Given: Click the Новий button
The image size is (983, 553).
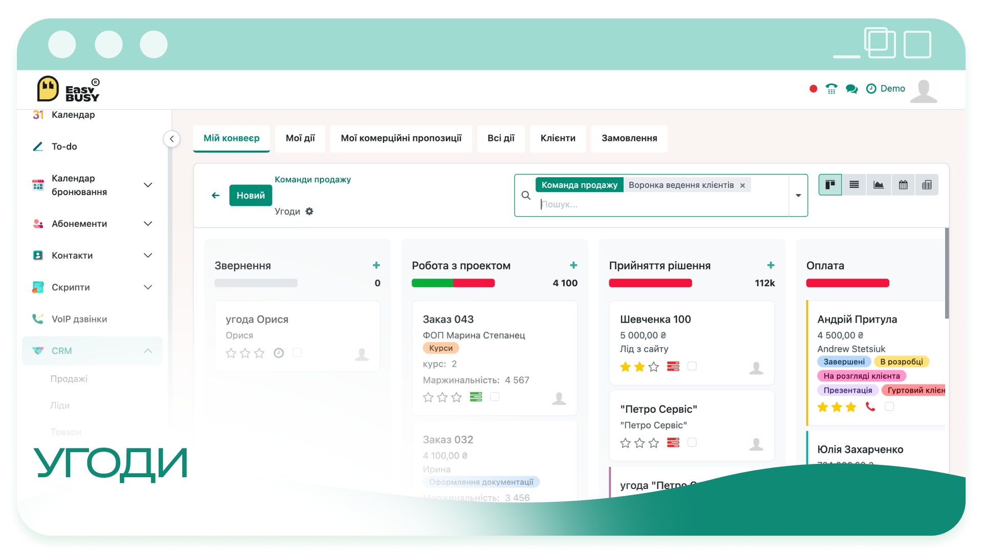Looking at the screenshot, I should [250, 196].
